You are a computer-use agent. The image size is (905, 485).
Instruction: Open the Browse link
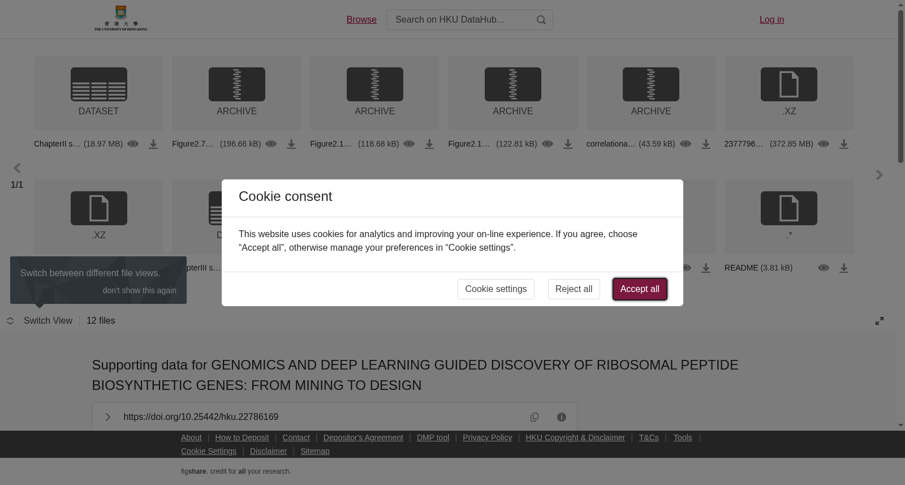(x=361, y=20)
